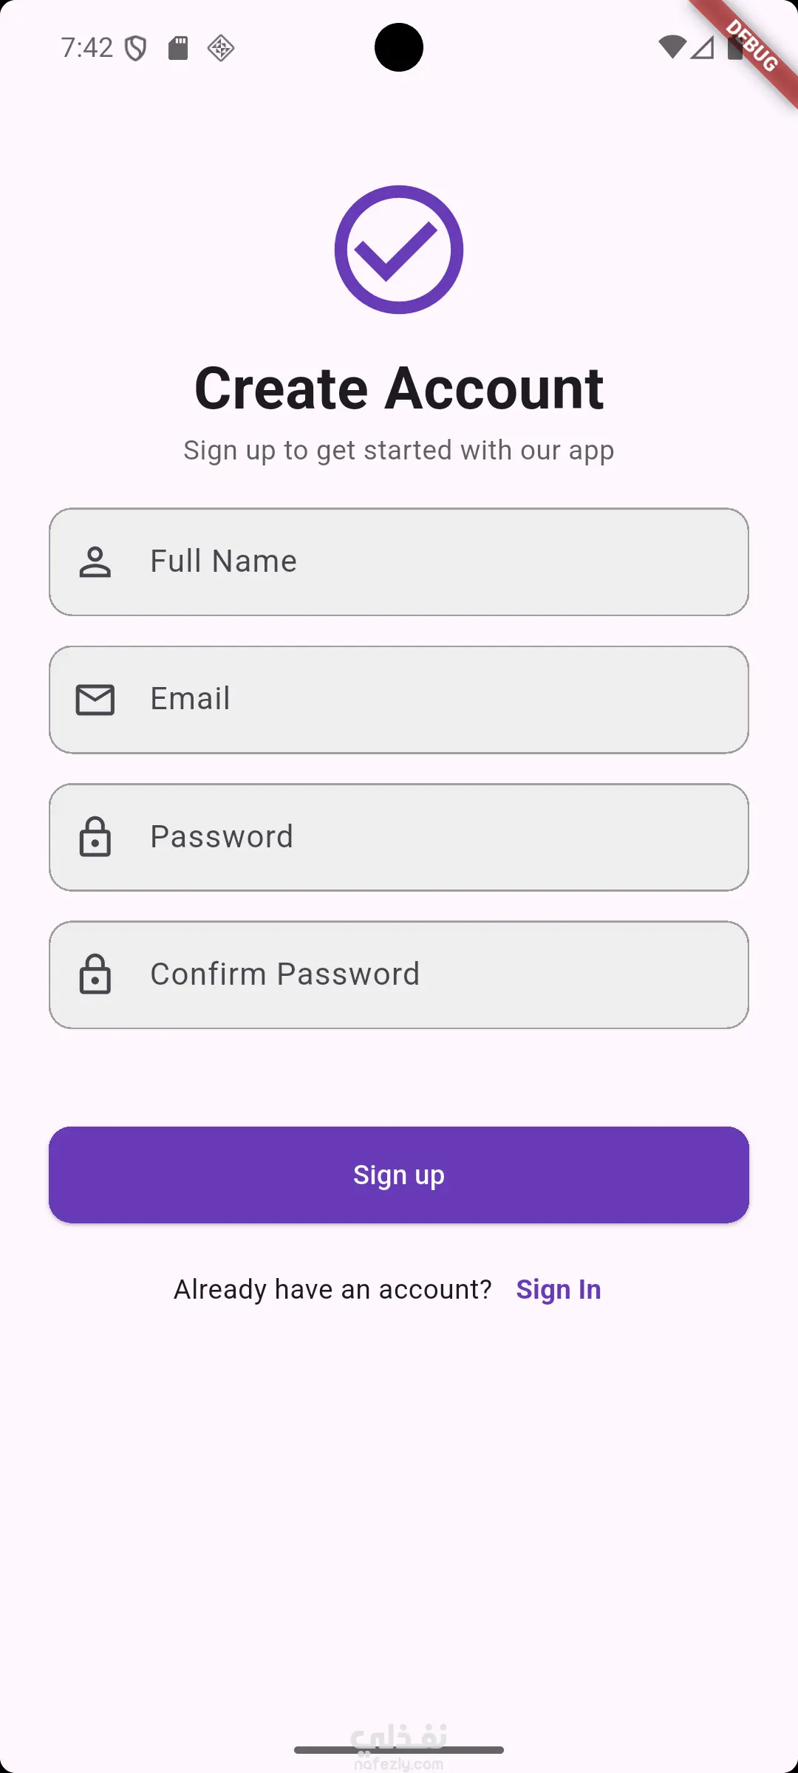798x1773 pixels.
Task: Click the purple checkmark circle logo
Action: pos(399,250)
